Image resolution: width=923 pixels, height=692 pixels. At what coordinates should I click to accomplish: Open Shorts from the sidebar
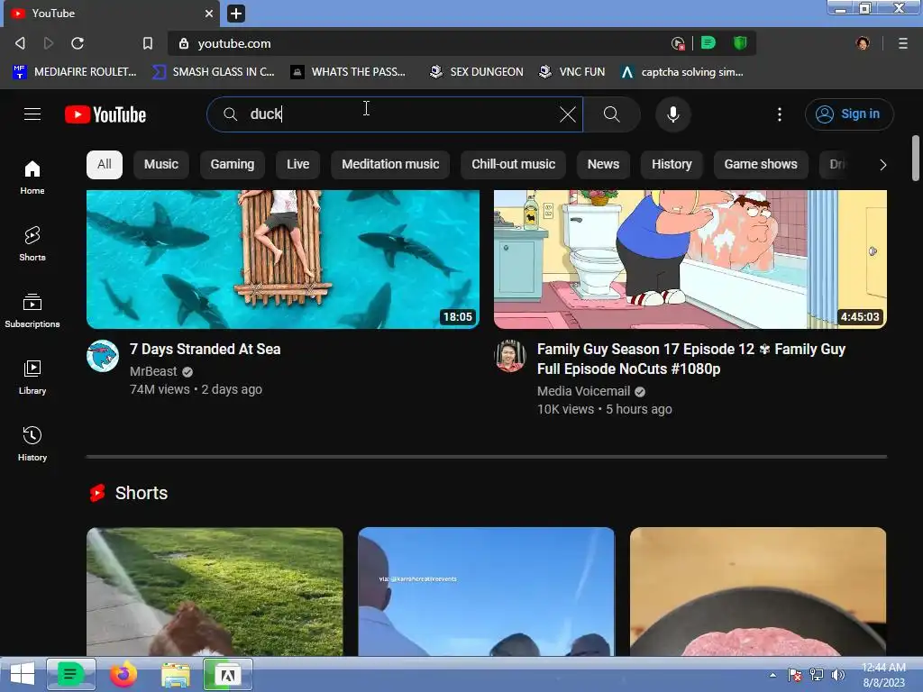[32, 243]
